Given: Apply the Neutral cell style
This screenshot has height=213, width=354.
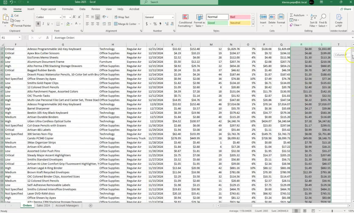Looking at the screenshot, I should tap(240, 23).
